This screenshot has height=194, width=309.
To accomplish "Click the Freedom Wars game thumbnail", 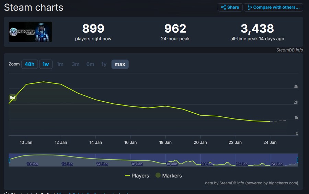I will [31, 32].
